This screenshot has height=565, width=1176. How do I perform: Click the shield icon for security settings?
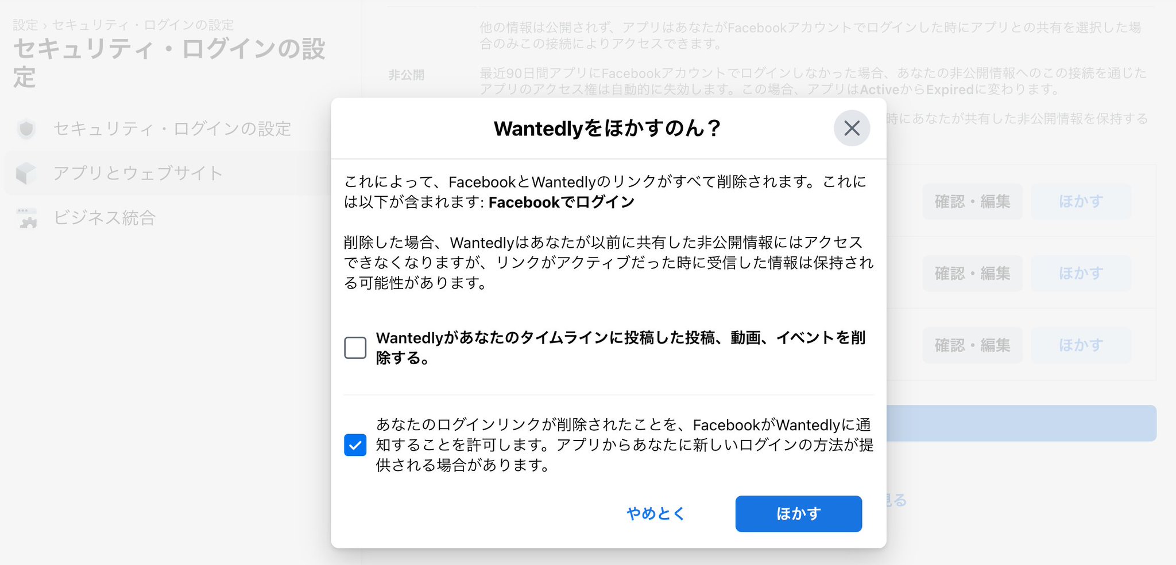click(x=26, y=129)
